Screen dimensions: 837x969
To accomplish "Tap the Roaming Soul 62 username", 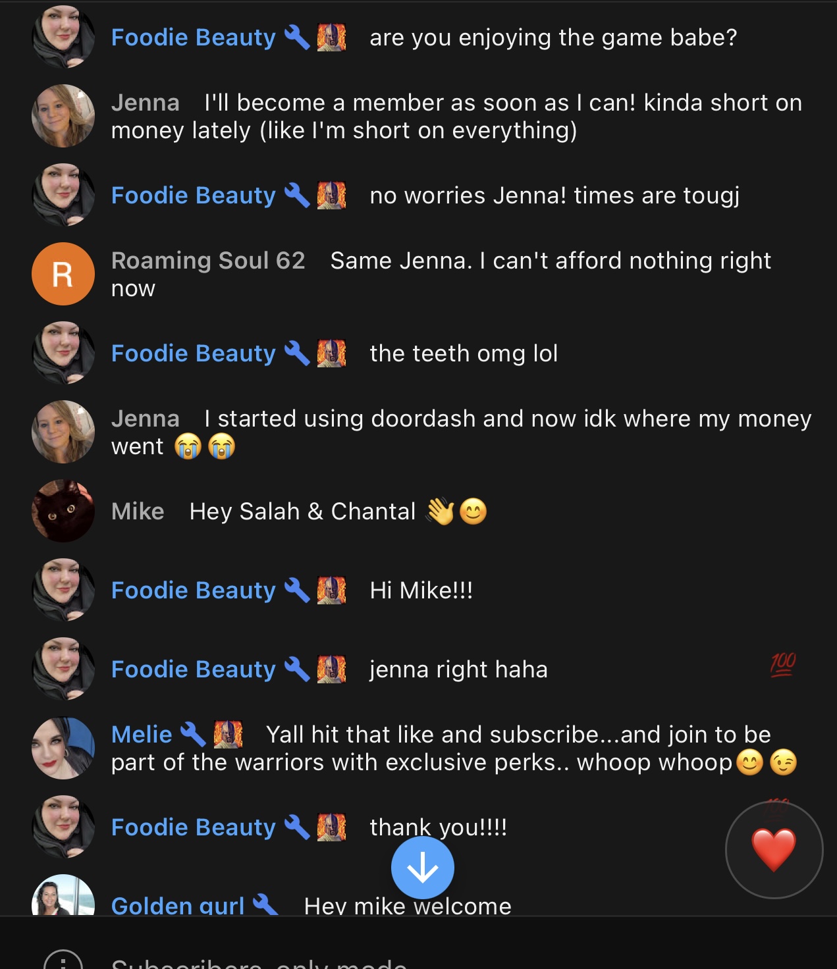I will click(x=208, y=261).
